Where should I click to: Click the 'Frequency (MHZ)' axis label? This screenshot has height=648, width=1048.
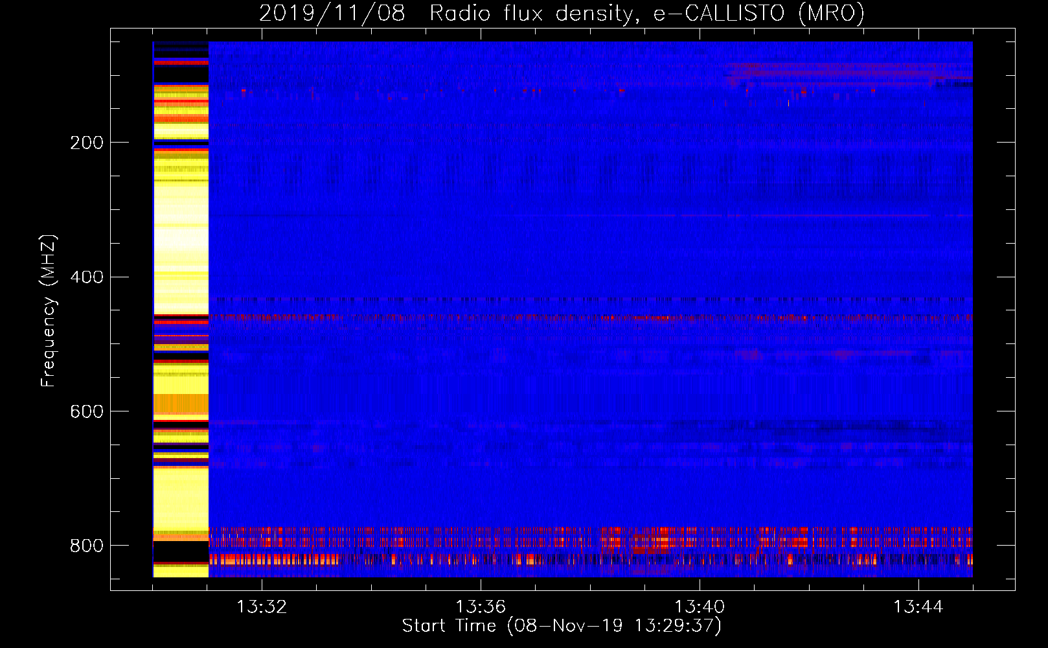pos(49,311)
